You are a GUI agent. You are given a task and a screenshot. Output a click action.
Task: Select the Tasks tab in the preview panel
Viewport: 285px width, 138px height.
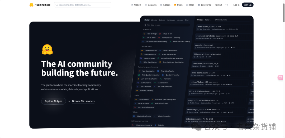(x=147, y=20)
